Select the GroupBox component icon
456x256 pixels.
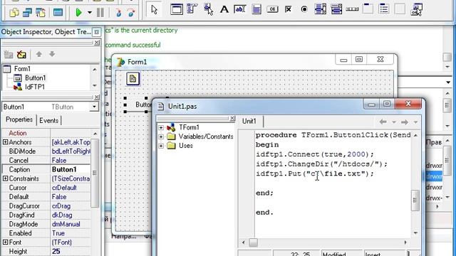[368, 9]
